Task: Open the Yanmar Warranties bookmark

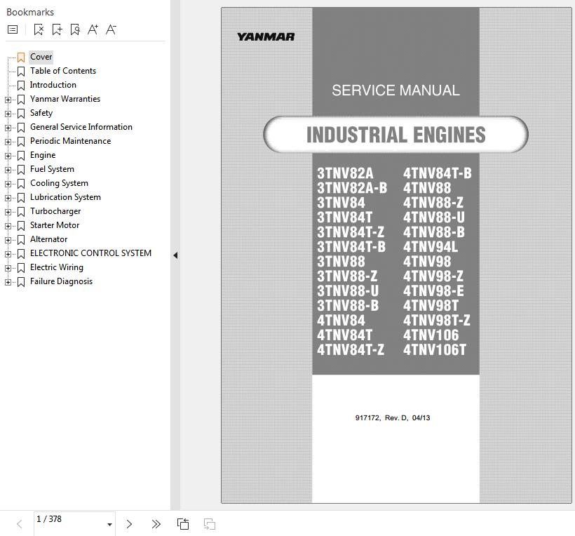Action: (65, 99)
